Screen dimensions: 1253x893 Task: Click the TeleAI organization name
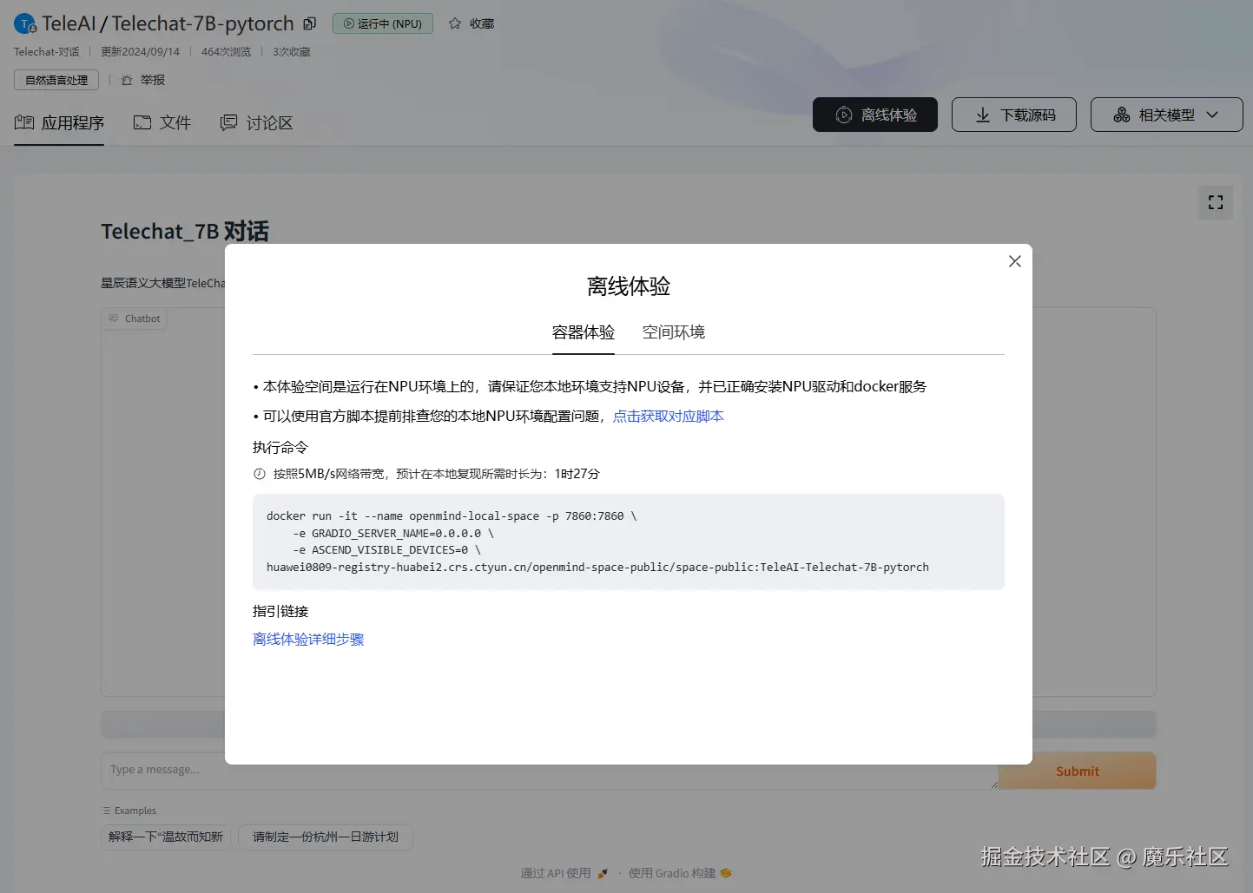[x=69, y=23]
